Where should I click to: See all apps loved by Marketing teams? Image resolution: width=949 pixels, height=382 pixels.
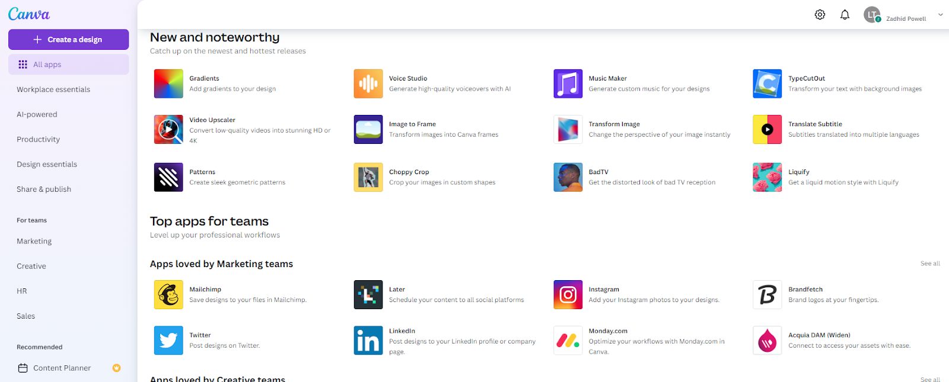(x=930, y=264)
